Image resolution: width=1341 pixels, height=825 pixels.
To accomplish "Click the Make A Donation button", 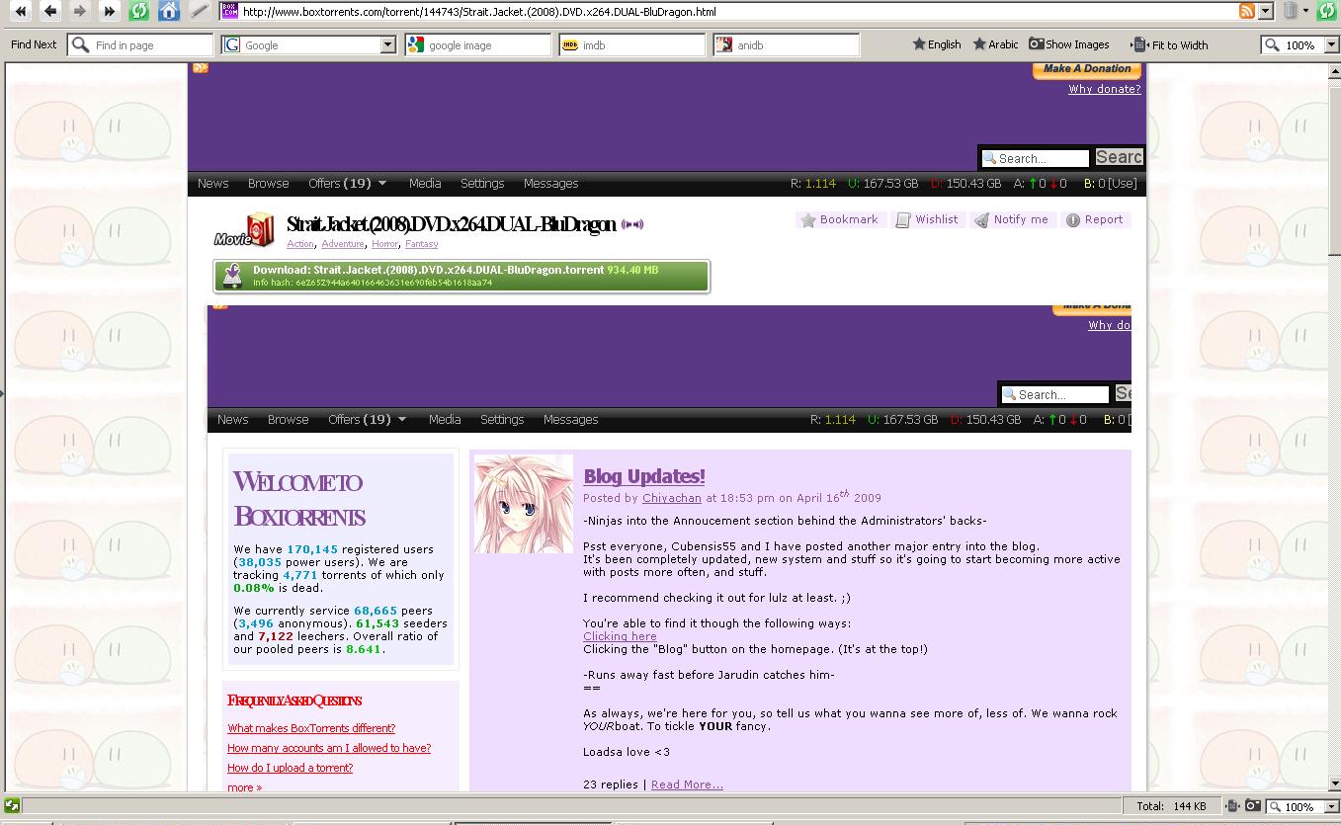I will click(x=1087, y=69).
